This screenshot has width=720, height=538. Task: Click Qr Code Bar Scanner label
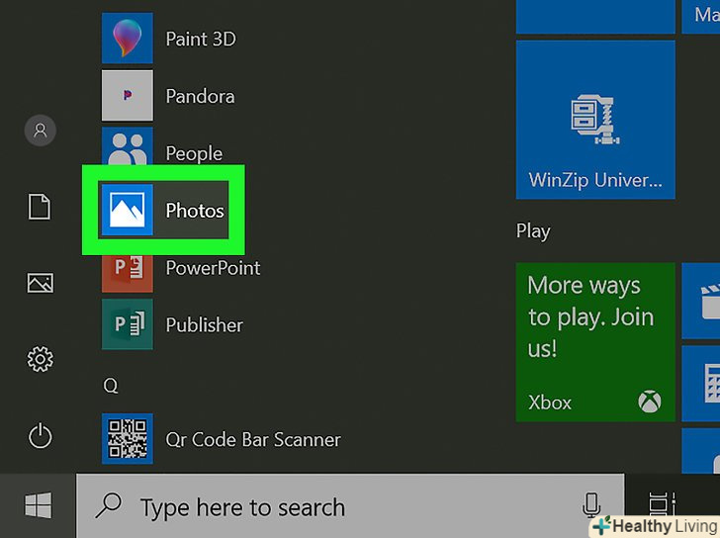point(253,440)
